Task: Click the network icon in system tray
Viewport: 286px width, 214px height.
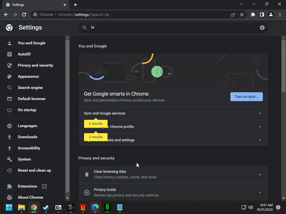Action: click(x=244, y=207)
